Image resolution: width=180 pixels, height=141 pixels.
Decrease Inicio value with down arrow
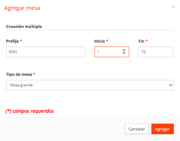(x=124, y=53)
